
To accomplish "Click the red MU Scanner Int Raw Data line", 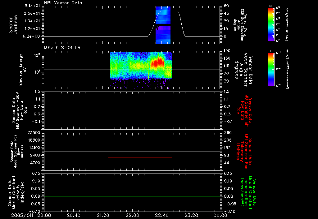I will pyautogui.click(x=140, y=120).
